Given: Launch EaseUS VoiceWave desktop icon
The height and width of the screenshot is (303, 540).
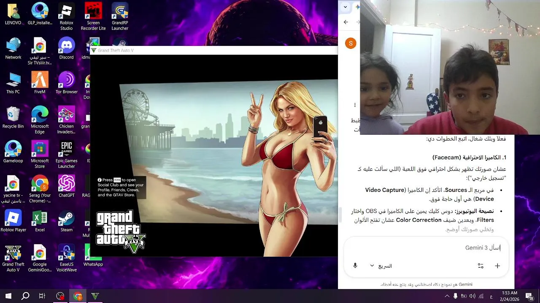Looking at the screenshot, I should coord(66,258).
